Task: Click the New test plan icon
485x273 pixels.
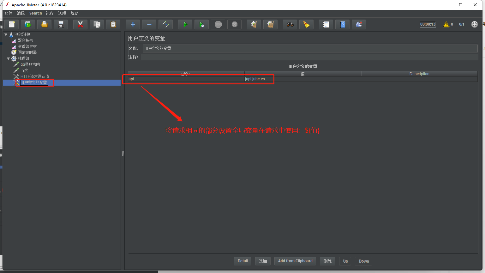Action: point(12,24)
